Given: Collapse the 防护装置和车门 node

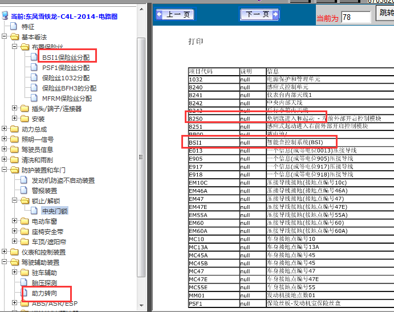Looking at the screenshot, I should click(x=4, y=170).
